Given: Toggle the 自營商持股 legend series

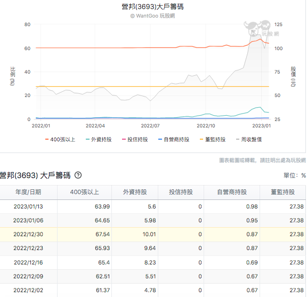Looking at the screenshot, I should coord(174,140).
